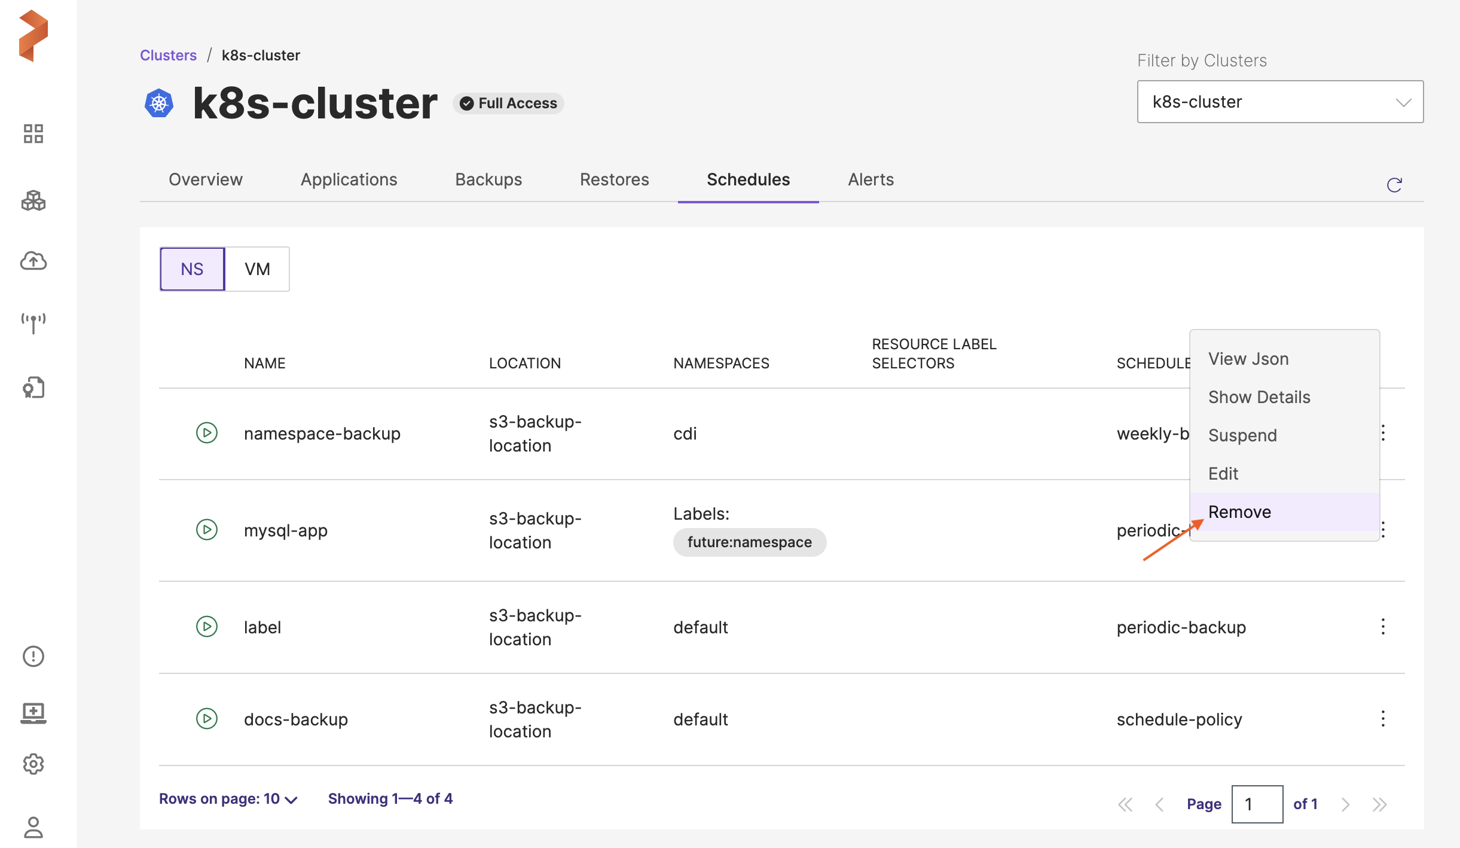1460x848 pixels.
Task: Click the refresh icon near tabs
Action: (1394, 185)
